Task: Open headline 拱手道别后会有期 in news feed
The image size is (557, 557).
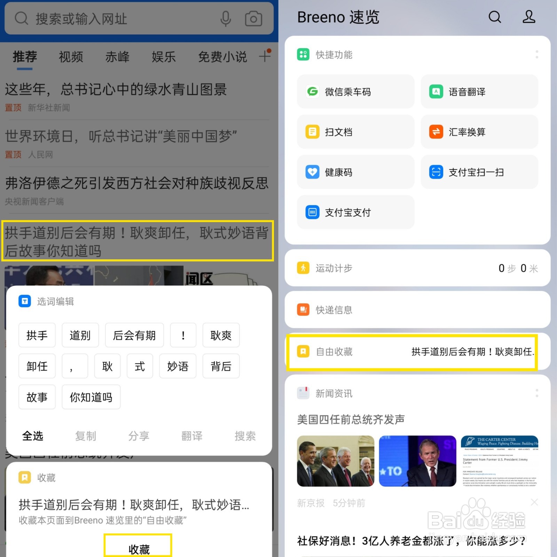Action: pos(137,241)
